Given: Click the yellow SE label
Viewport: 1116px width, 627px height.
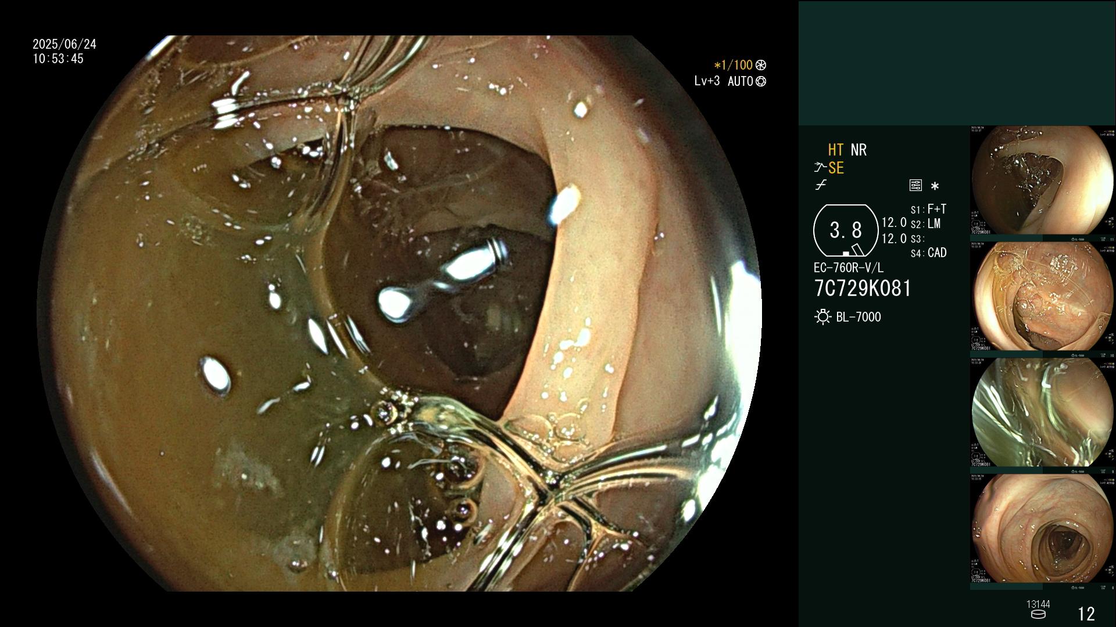Looking at the screenshot, I should [x=836, y=168].
